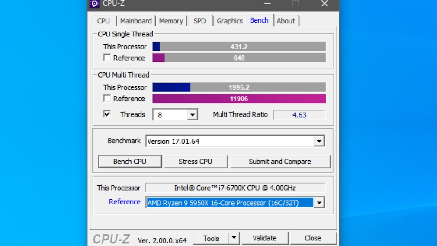Open the Reference processor dropdown
The image size is (437, 246).
[x=319, y=203]
